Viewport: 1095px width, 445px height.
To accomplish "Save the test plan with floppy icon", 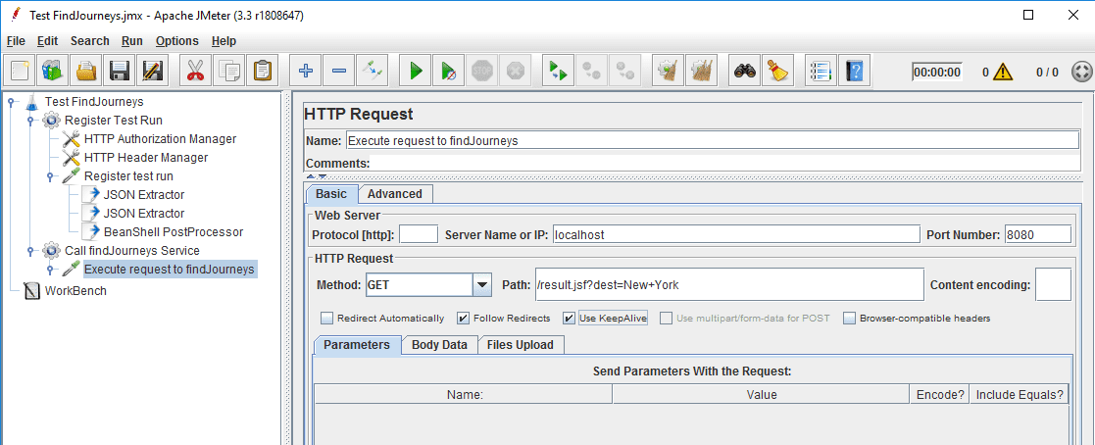I will (120, 71).
